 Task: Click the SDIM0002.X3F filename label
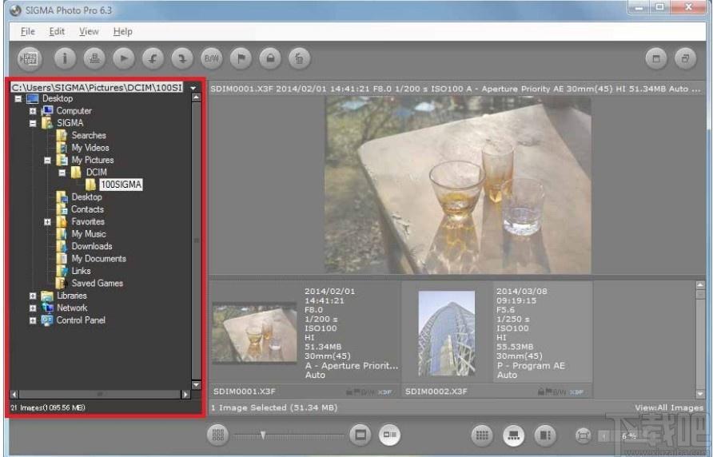click(436, 391)
